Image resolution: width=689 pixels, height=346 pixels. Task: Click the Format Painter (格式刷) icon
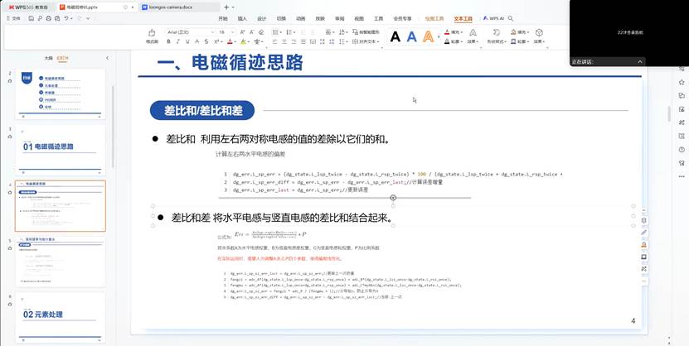point(152,34)
